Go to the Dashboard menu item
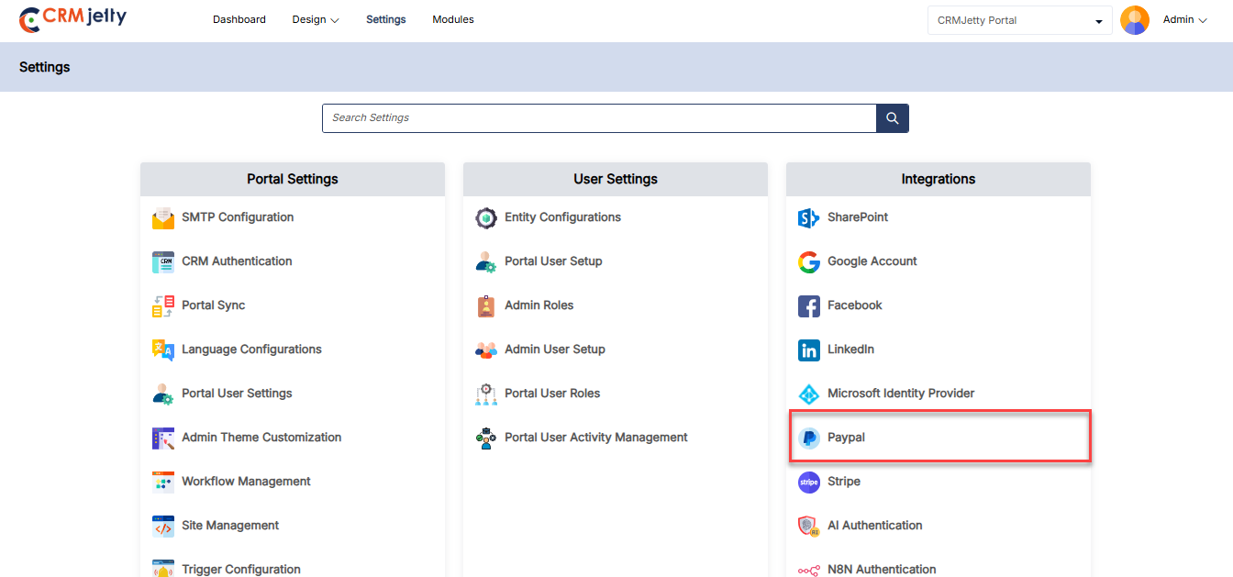 tap(239, 19)
